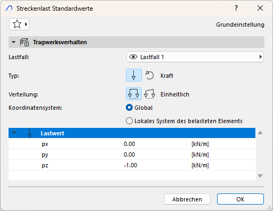Click the Lastwert arrow icon in header
Screen dimensions: 273x211
29,133
